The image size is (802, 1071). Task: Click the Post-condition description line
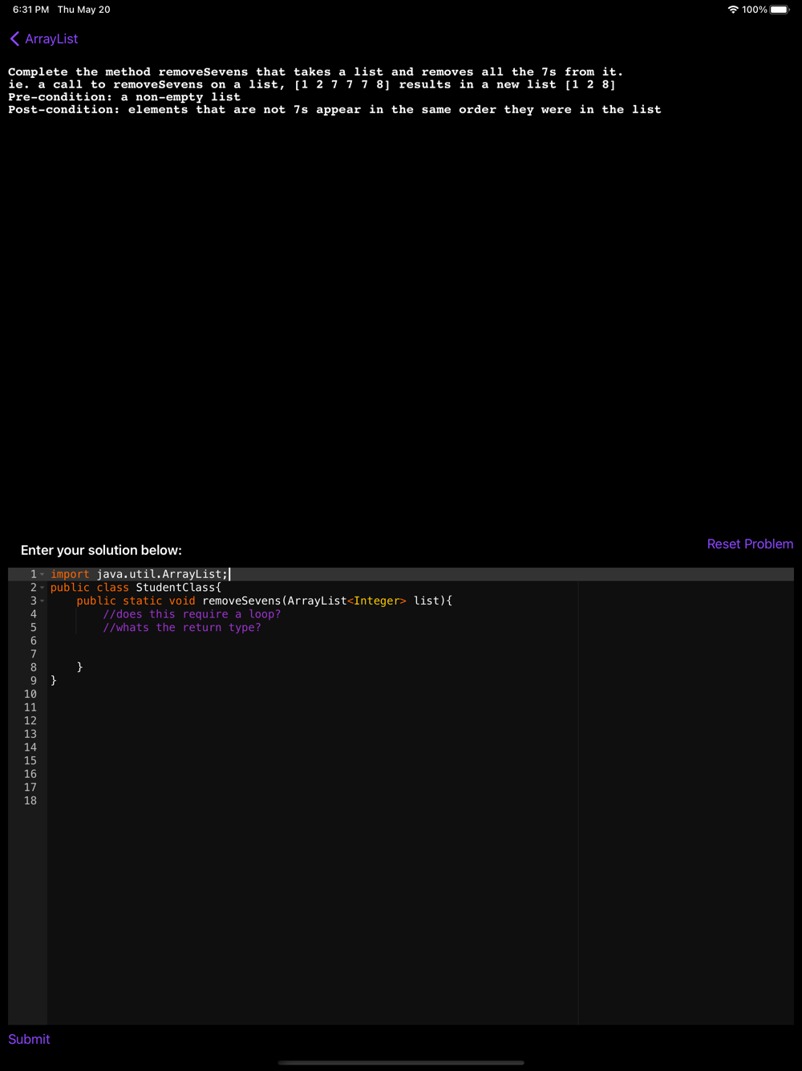point(334,110)
